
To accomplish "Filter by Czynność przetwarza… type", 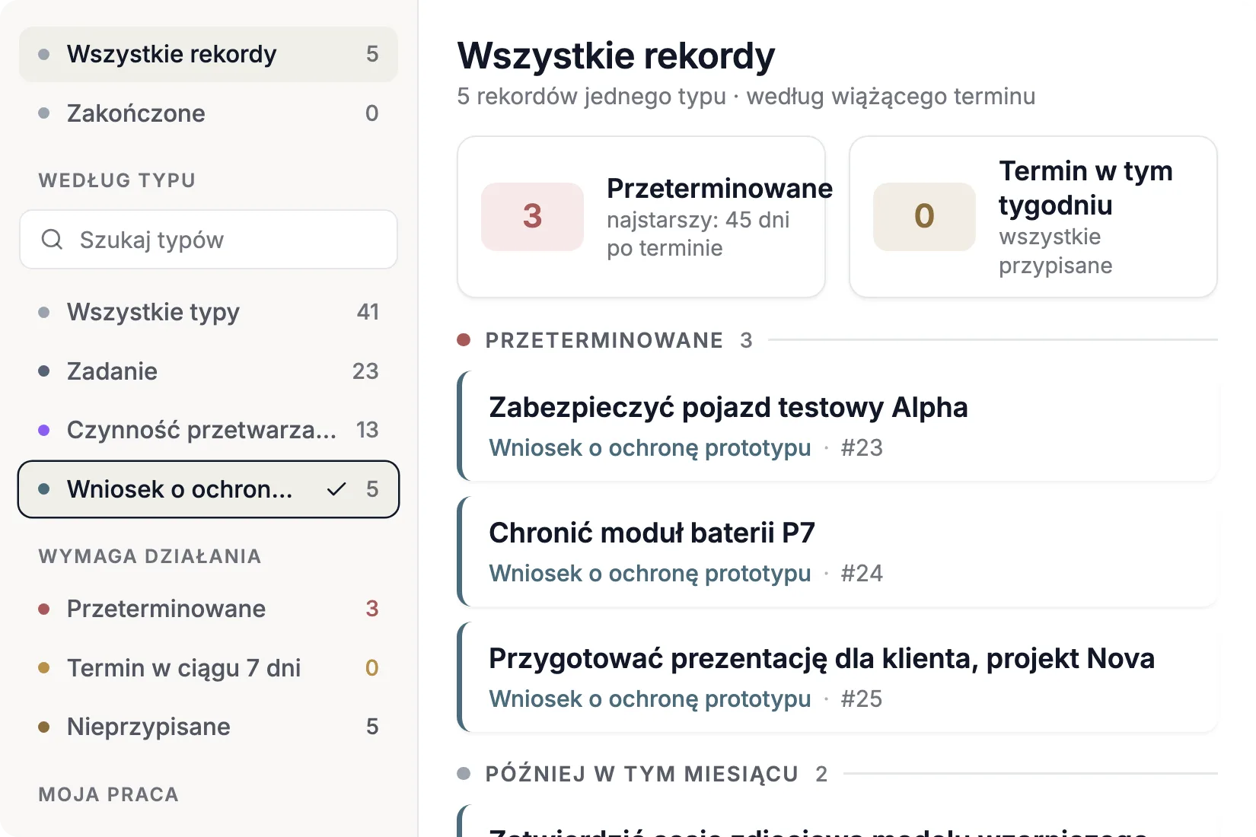I will point(209,430).
